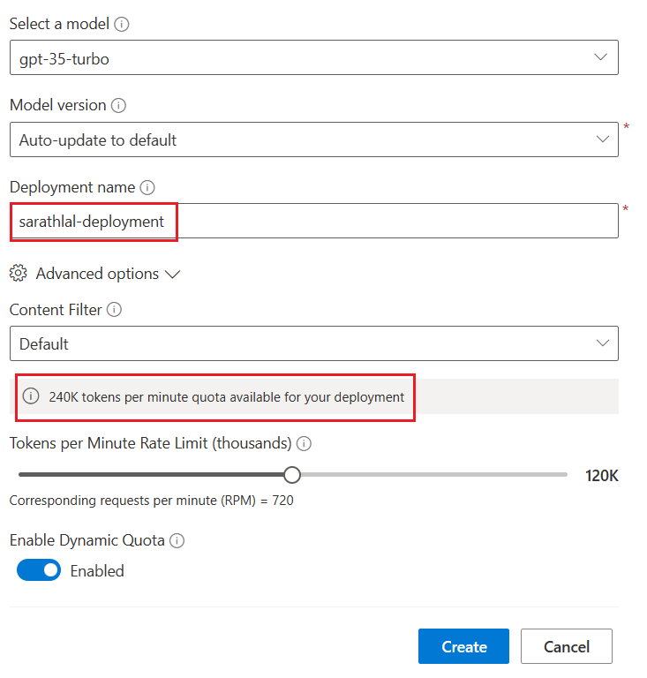The width and height of the screenshot is (647, 678).
Task: Click the unfilled right portion of rate slider
Action: [434, 475]
